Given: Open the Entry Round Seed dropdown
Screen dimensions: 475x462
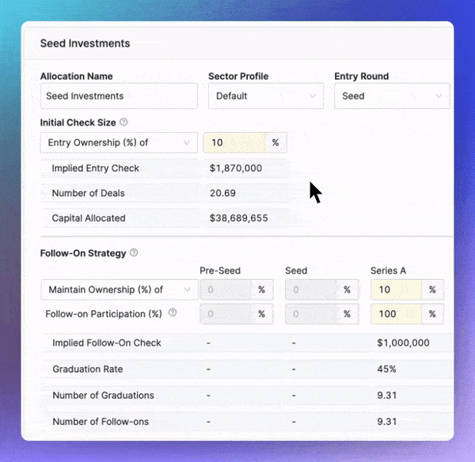Looking at the screenshot, I should (392, 96).
